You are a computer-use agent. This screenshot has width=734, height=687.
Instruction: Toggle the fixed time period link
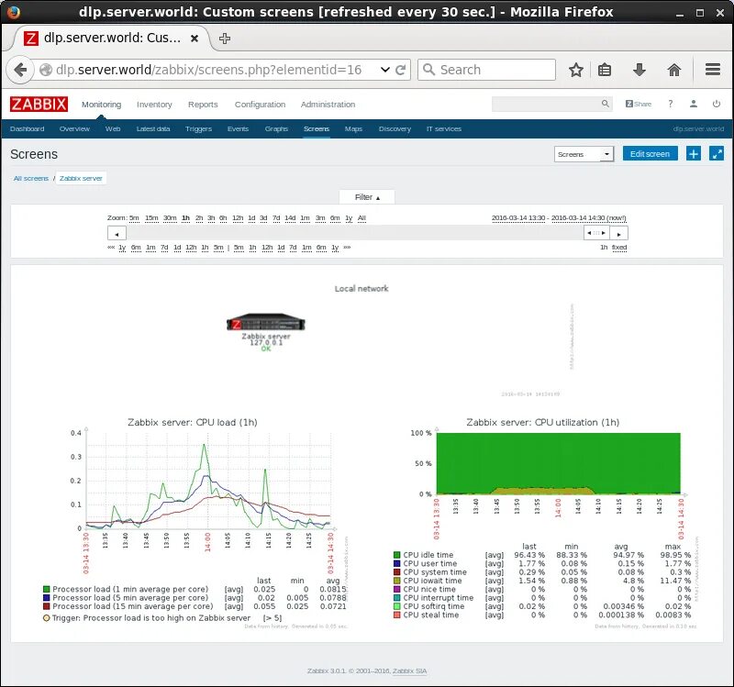pos(618,248)
